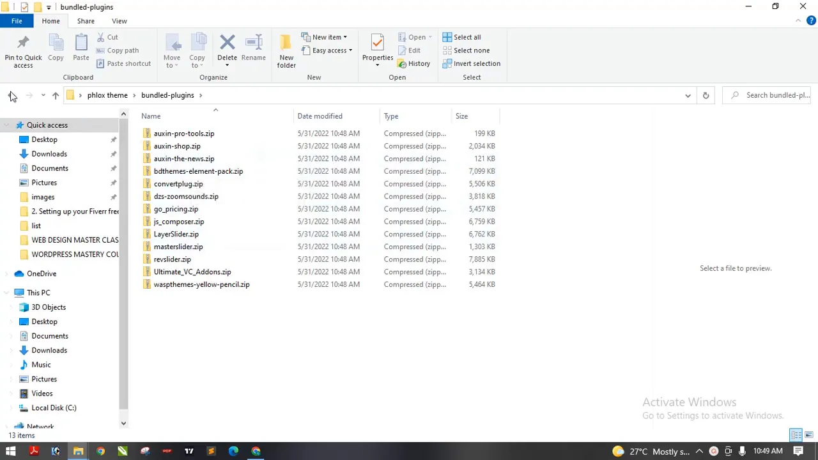
Task: Select the auxin-pro-tools.zip file
Action: pos(183,134)
